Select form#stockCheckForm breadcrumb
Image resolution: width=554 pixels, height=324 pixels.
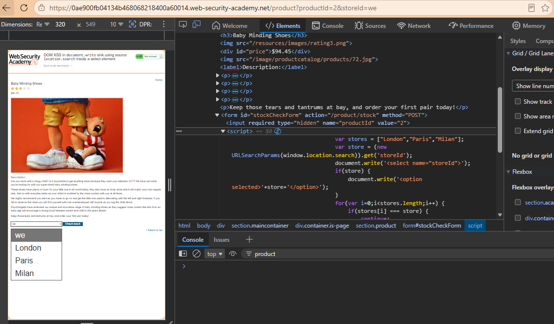432,226
